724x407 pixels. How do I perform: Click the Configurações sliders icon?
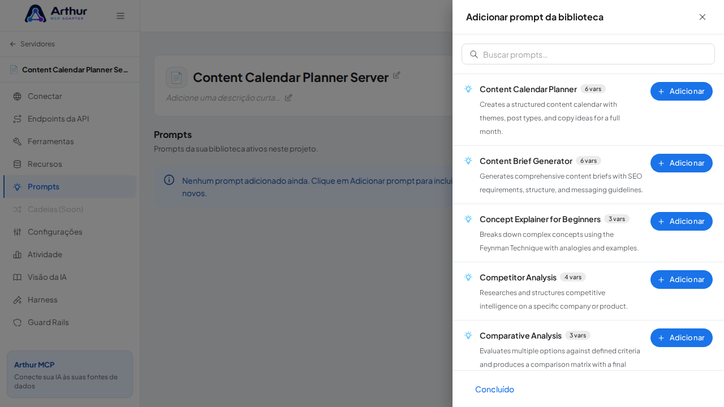point(17,232)
